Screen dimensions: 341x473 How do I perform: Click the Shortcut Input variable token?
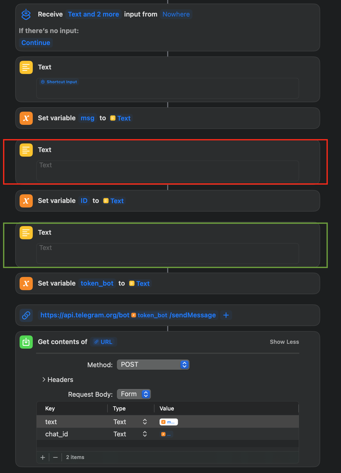coord(59,82)
